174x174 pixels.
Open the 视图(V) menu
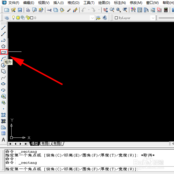[44, 3]
